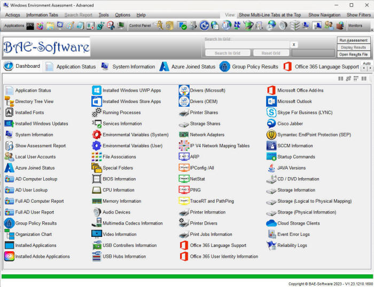Image resolution: width=374 pixels, height=287 pixels.
Task: Open Symantec EndPoint Protection shield icon
Action: pos(271,134)
